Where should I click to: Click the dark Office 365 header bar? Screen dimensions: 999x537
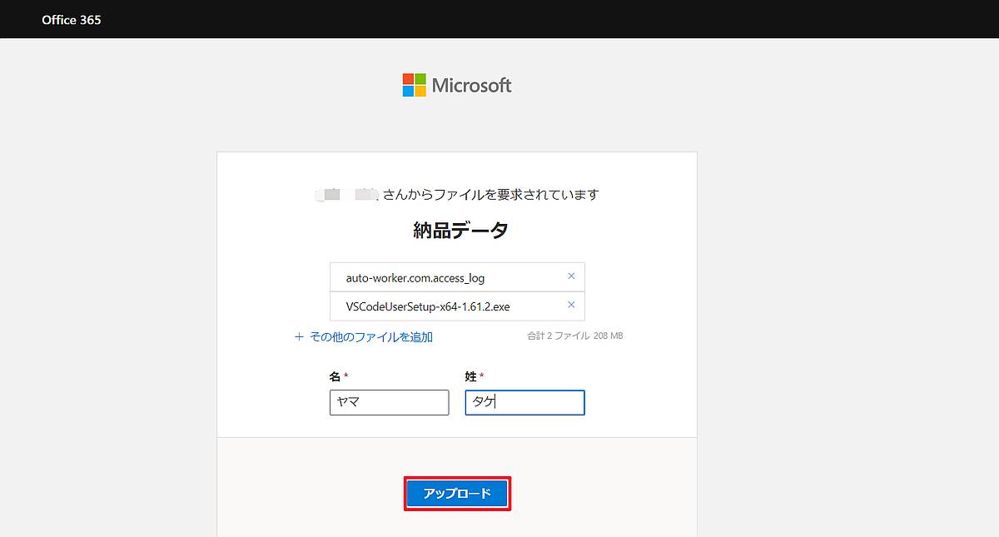[499, 19]
